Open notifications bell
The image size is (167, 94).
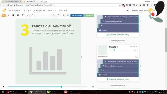128,10
